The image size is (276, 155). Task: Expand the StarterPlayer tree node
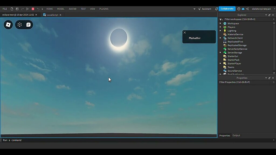coord(220,64)
